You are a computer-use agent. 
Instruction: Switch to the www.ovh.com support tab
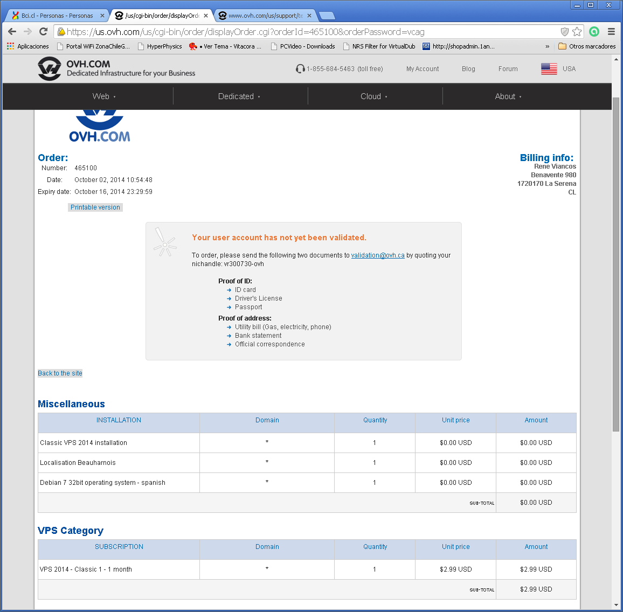point(265,16)
